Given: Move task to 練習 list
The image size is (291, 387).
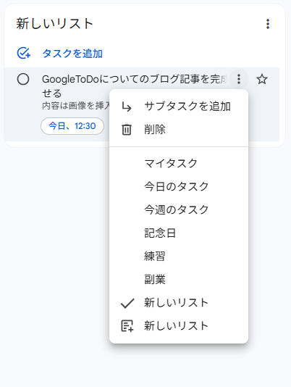Looking at the screenshot, I should 179,256.
